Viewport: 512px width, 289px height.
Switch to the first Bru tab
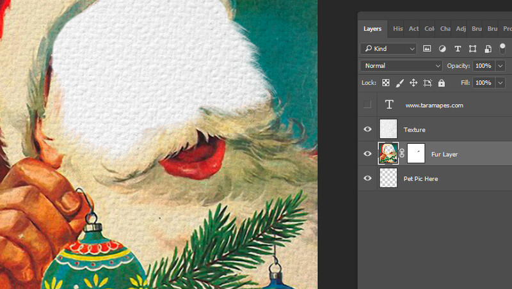coord(476,29)
